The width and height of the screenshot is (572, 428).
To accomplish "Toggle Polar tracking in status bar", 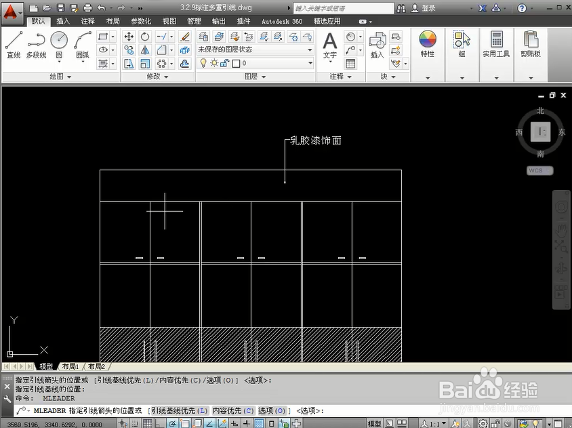I will (172, 424).
